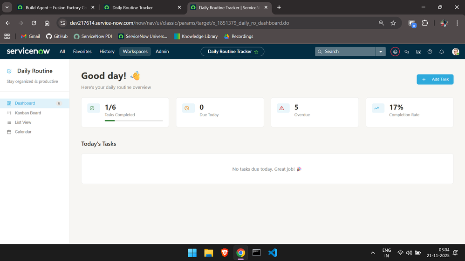Click the Completion Rate trend icon
This screenshot has width=465, height=261.
click(x=376, y=108)
